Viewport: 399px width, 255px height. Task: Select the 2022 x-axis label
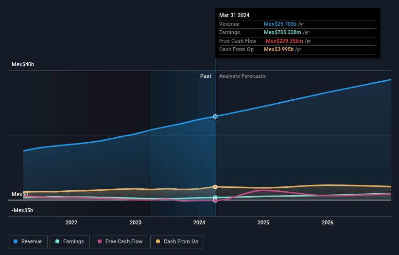(71, 222)
